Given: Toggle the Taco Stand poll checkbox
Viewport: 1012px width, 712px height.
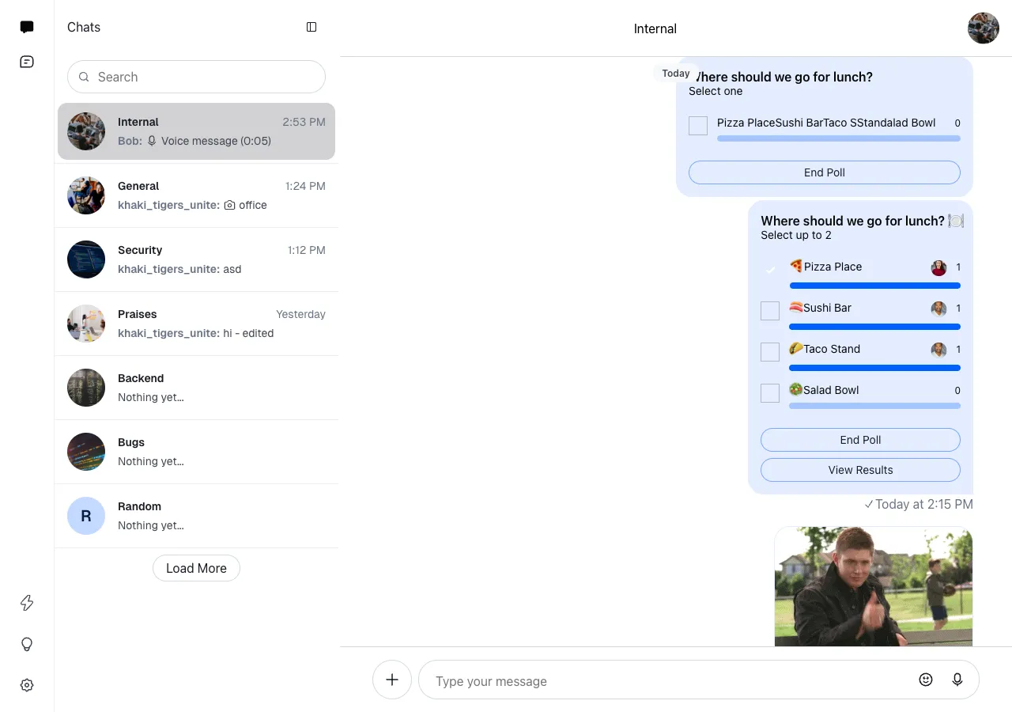Looking at the screenshot, I should (x=769, y=351).
